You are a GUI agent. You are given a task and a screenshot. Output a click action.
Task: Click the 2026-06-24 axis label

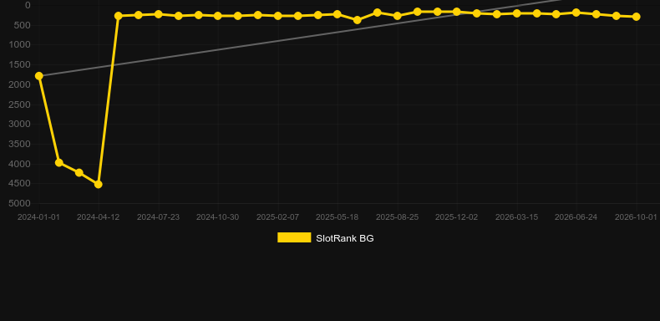[x=576, y=217]
